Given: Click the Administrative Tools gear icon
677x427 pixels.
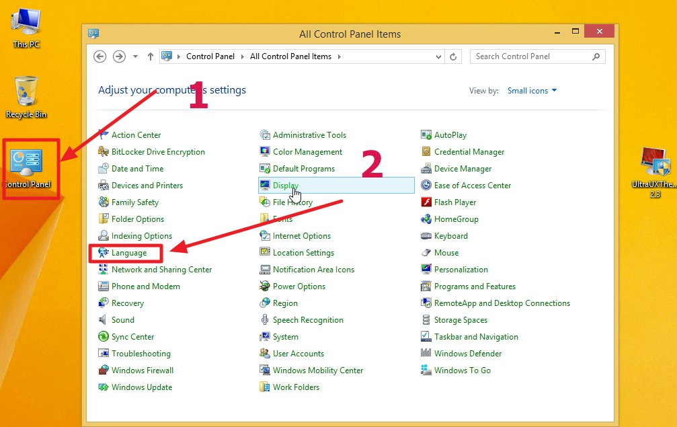Looking at the screenshot, I should (265, 134).
